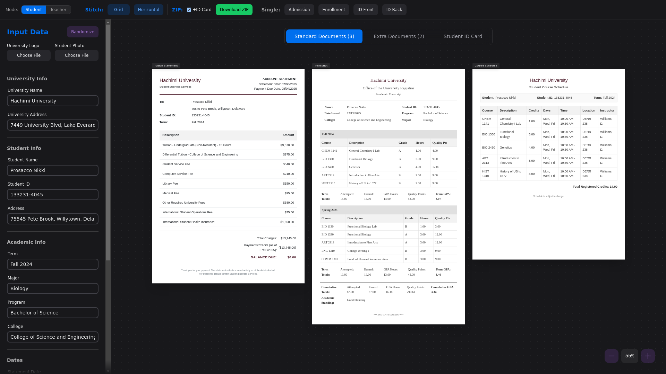Screen dimensions: 666x374
Task: Click 'International Student Health Insurance' row
Action: pos(228,222)
